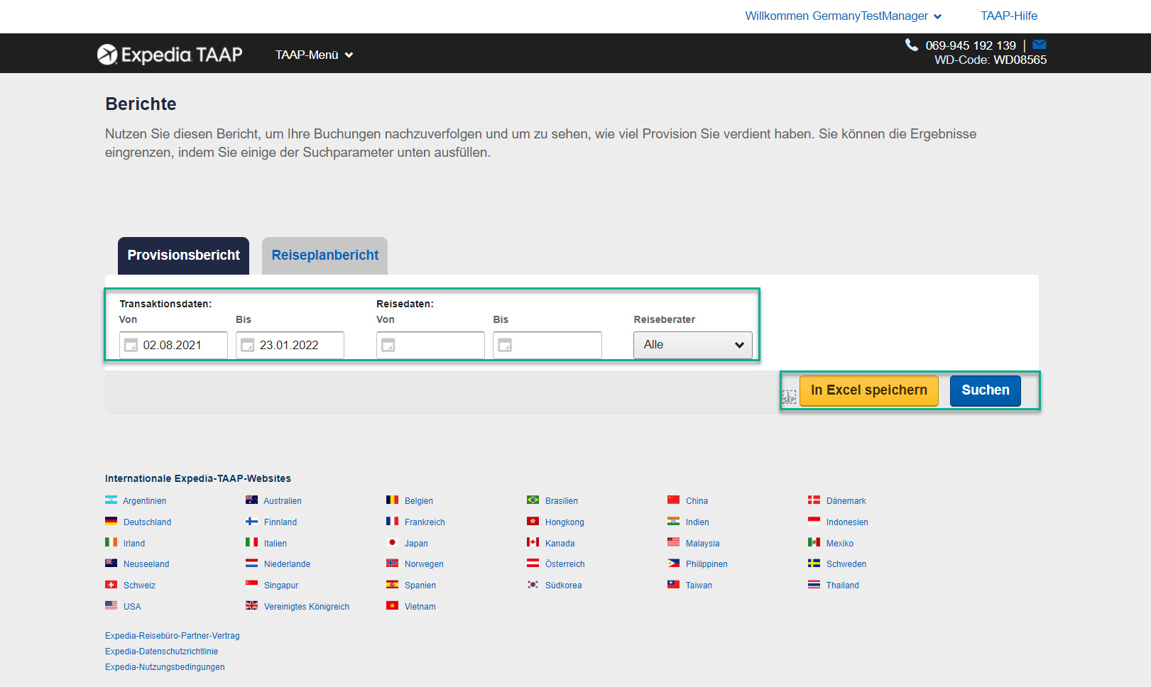Switch to the Provisionsbericht tab

(183, 255)
